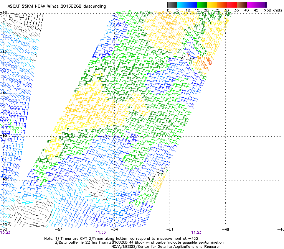Click the 11:53 time label near -54

pyautogui.click(x=101, y=233)
